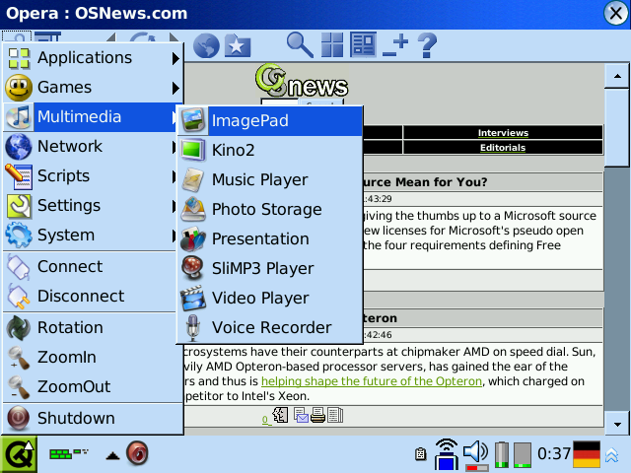Click the scrollbar up arrow
The width and height of the screenshot is (631, 473).
tap(617, 76)
